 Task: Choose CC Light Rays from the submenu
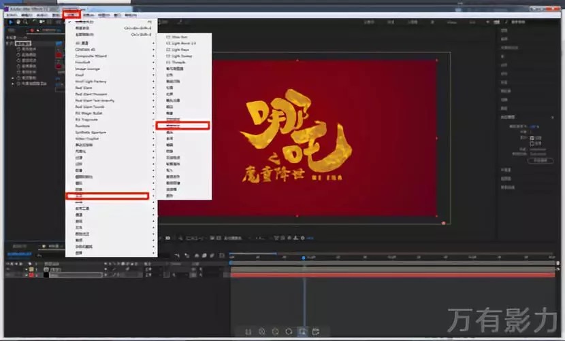177,50
